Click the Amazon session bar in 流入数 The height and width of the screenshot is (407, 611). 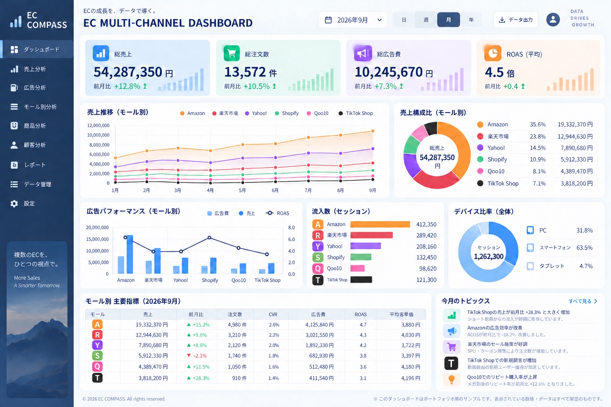[380, 225]
